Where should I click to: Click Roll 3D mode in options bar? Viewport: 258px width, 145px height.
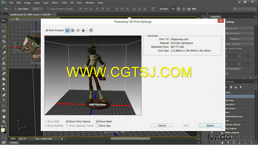(x=179, y=9)
